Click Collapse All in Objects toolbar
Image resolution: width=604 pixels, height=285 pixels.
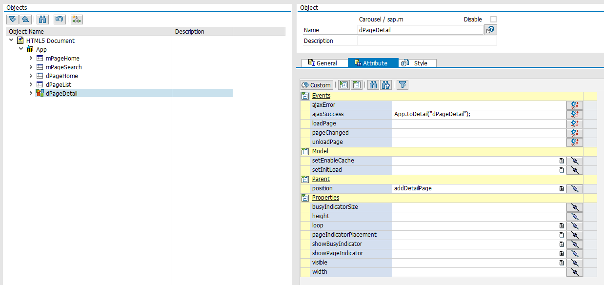tap(26, 19)
